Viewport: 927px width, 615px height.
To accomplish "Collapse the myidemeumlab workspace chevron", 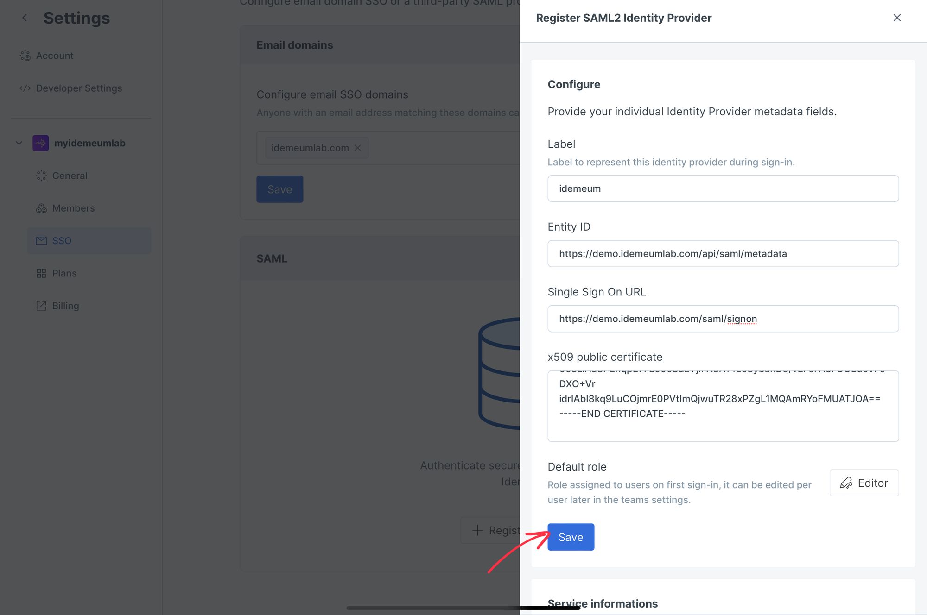I will point(19,143).
